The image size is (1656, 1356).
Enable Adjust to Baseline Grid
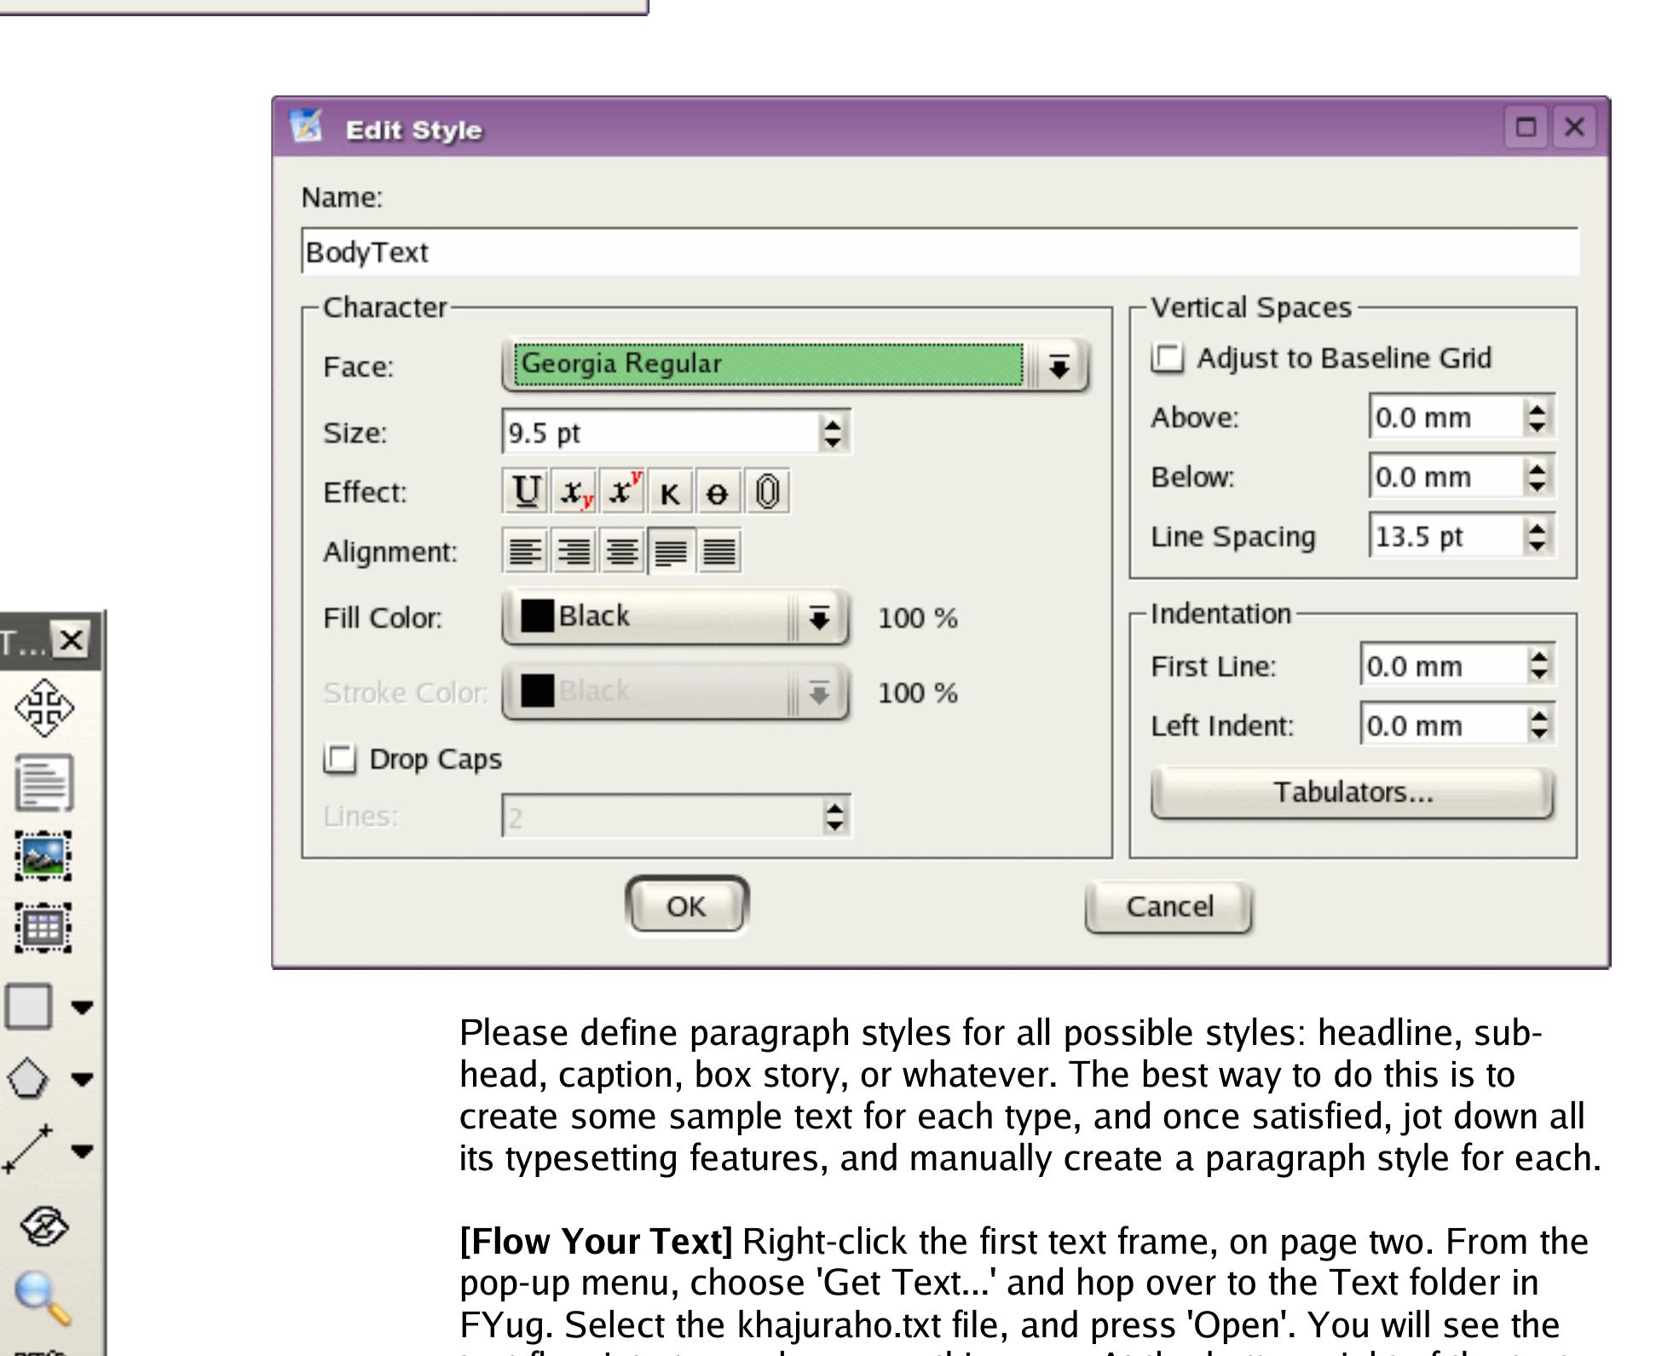[1168, 358]
